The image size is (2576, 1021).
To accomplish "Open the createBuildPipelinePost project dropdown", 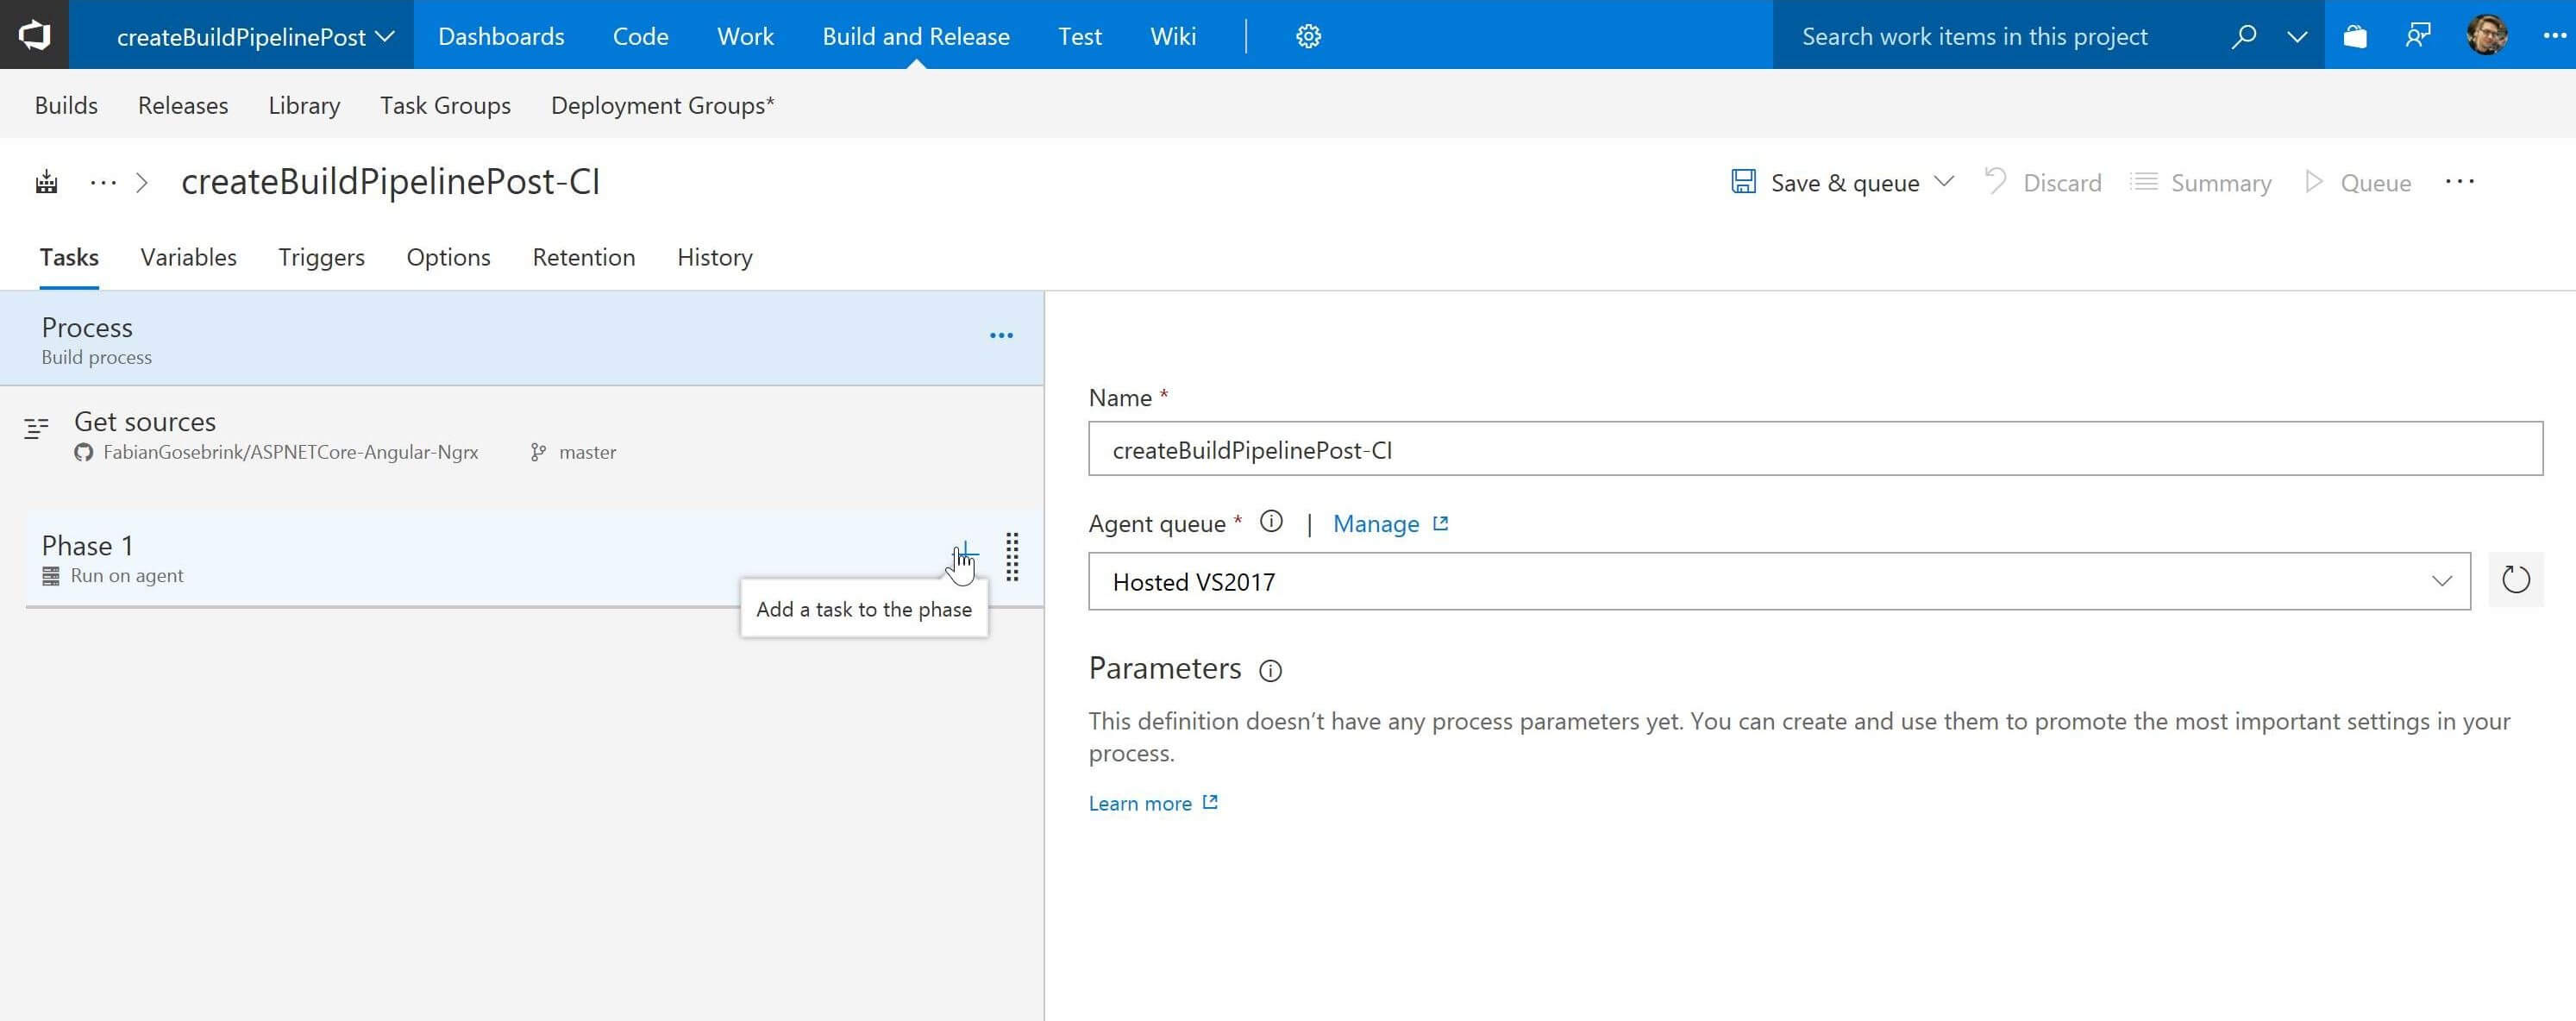I will pyautogui.click(x=255, y=36).
